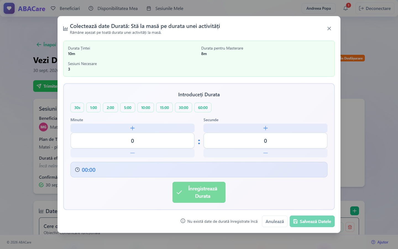Open the Beneficiari menu item

click(x=65, y=8)
